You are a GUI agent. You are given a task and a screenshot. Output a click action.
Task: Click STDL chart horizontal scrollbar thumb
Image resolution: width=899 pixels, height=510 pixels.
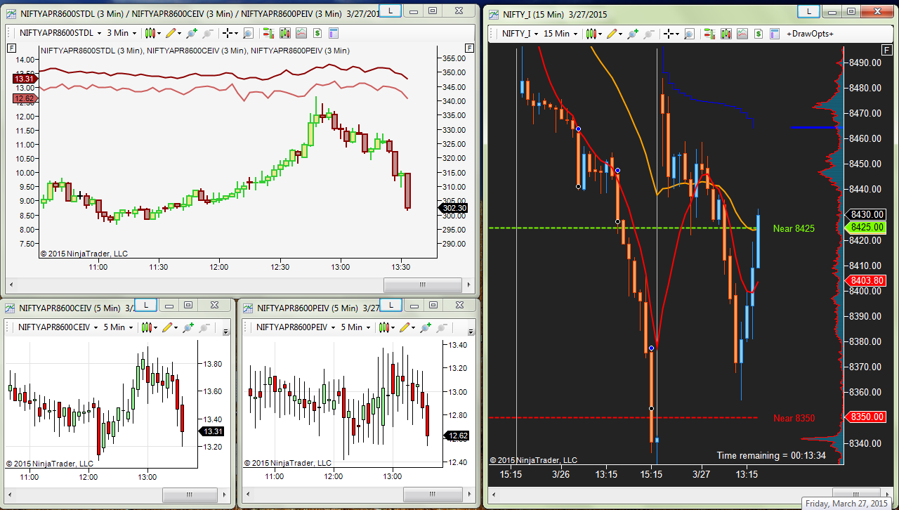(423, 285)
